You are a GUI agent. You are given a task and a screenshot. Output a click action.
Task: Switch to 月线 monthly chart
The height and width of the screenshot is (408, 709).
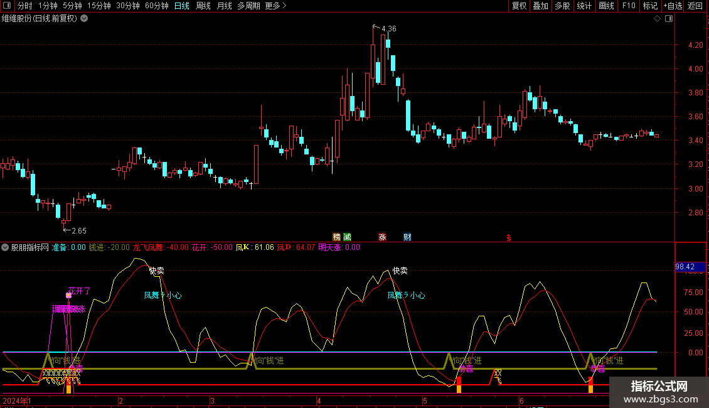click(224, 6)
